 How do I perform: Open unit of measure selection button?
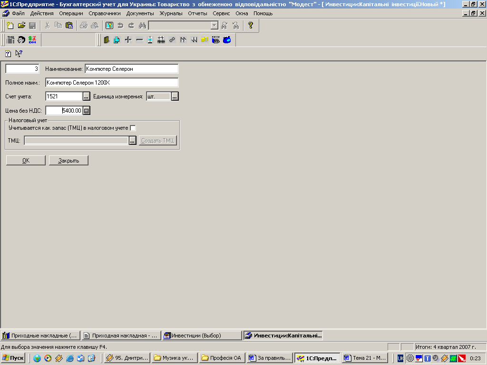tap(175, 96)
